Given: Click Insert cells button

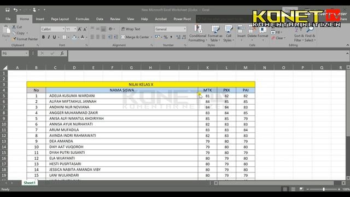Looking at the screenshot, I should point(241,33).
